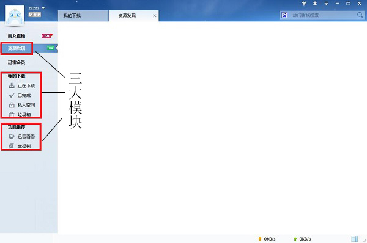
Task: Minimize the Xunlei window
Action: (x=337, y=3)
